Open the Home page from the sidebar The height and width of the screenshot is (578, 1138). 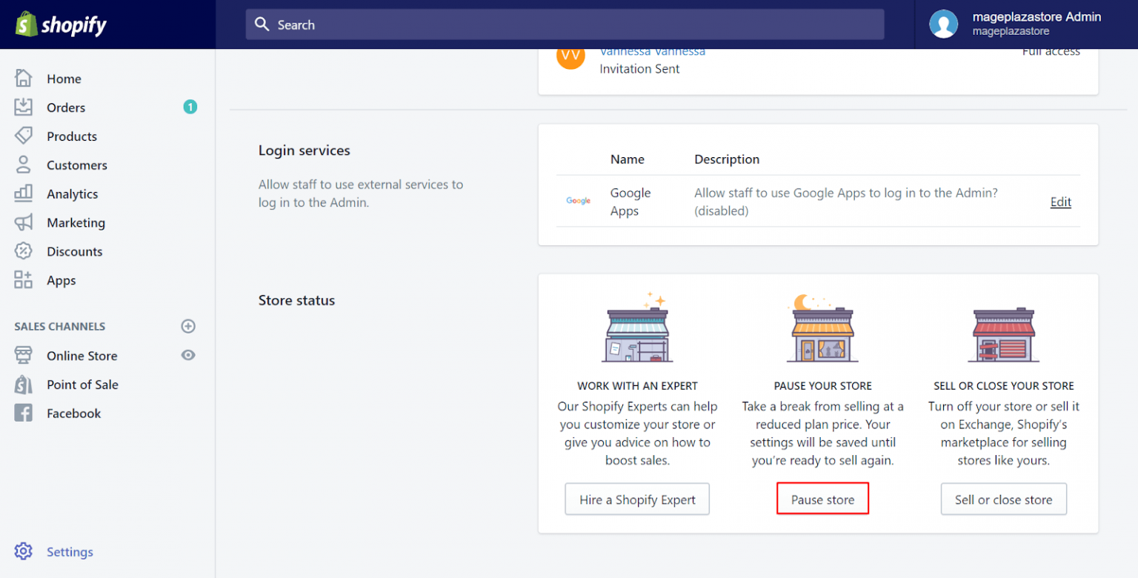tap(64, 79)
